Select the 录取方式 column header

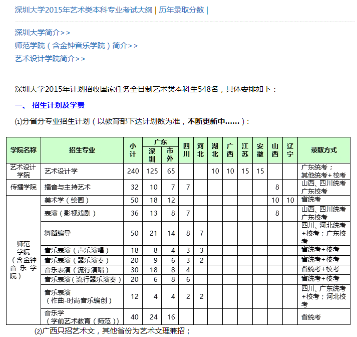tap(323, 150)
